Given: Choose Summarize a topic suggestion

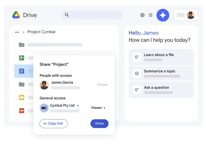Looking at the screenshot, I should click(161, 73).
